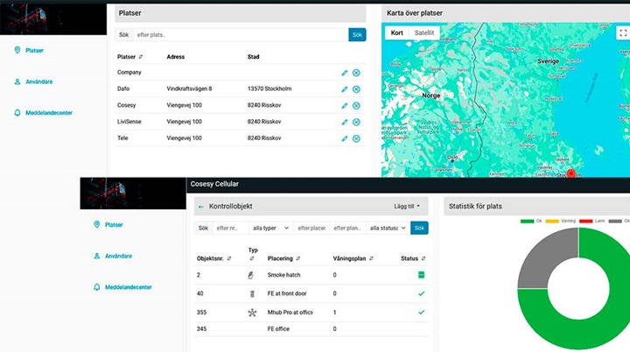Sort control objects by Typ
The height and width of the screenshot is (352, 630).
(252, 258)
